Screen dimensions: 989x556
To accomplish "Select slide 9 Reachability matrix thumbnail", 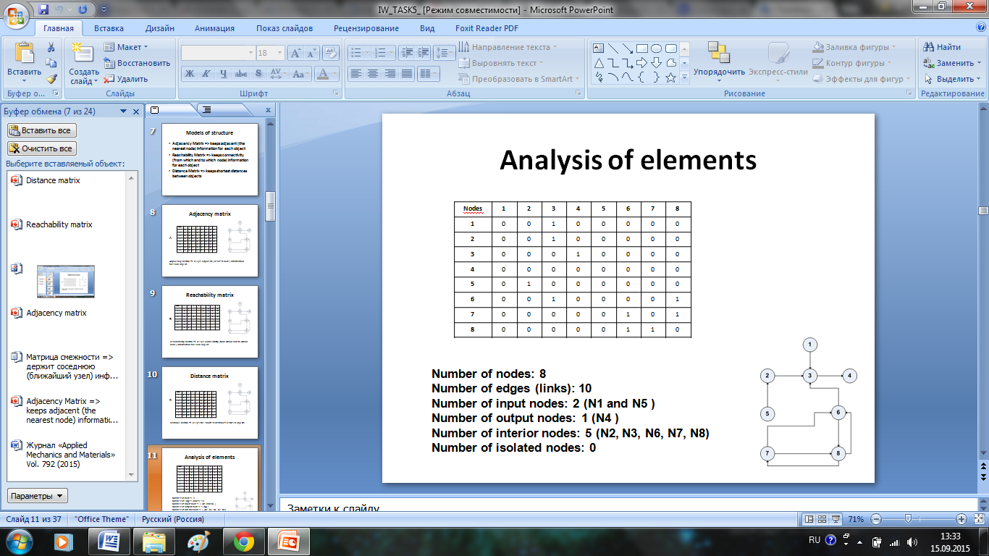I will click(x=210, y=321).
